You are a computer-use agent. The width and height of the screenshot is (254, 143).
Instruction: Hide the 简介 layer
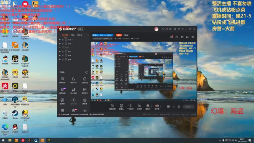(x=60, y=51)
